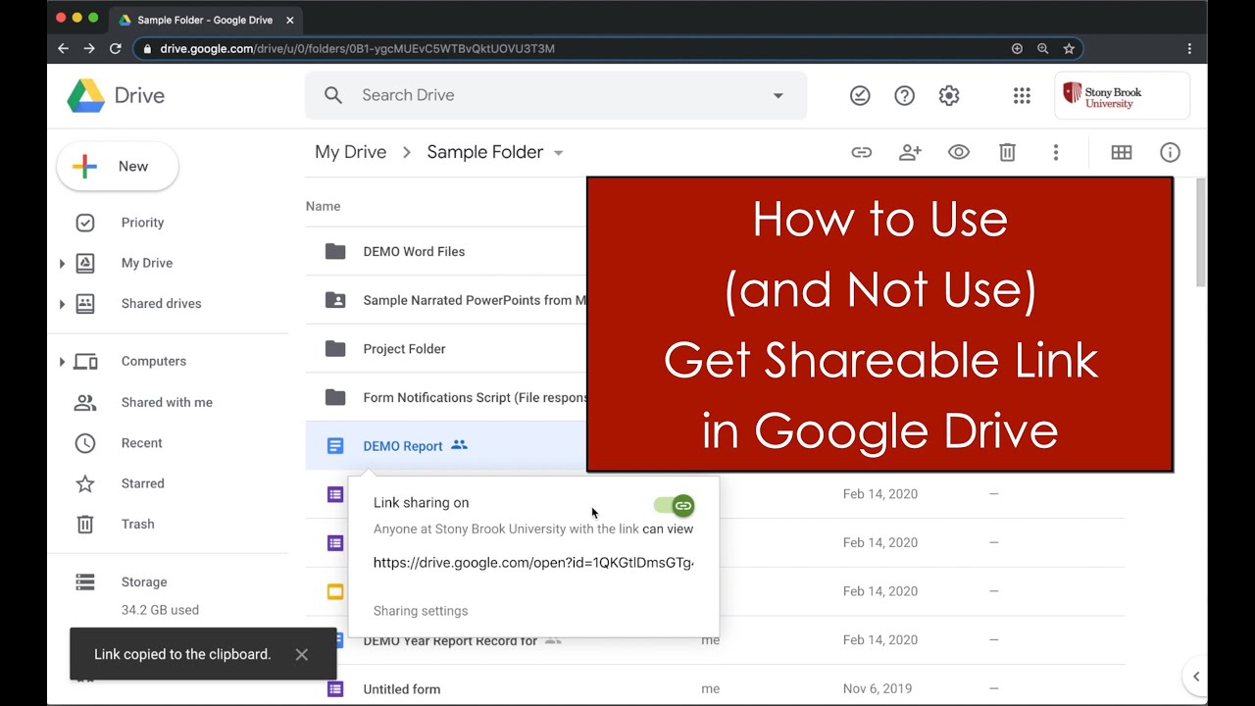Viewport: 1255px width, 706px height.
Task: Turn off the Link sharing toggle
Action: point(675,506)
